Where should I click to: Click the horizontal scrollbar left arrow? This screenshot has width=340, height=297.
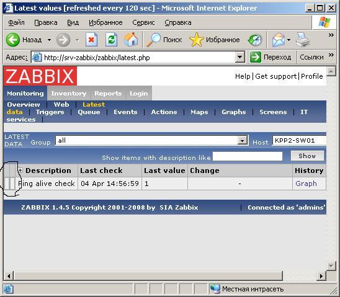[9, 276]
